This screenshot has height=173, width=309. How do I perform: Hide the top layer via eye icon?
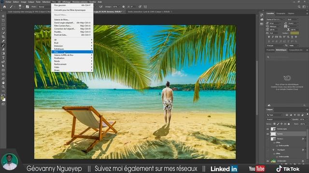(267, 129)
